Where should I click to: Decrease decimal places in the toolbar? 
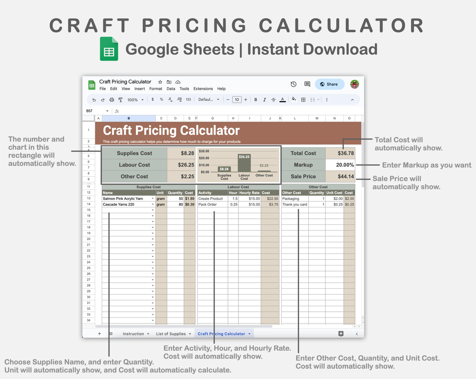pos(170,99)
